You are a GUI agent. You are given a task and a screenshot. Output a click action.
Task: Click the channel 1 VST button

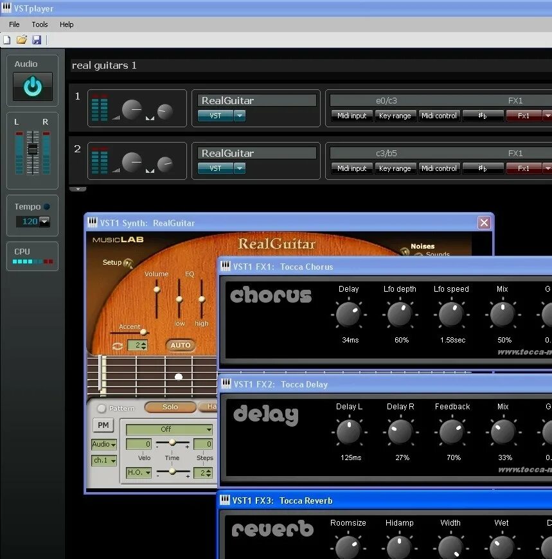click(215, 116)
